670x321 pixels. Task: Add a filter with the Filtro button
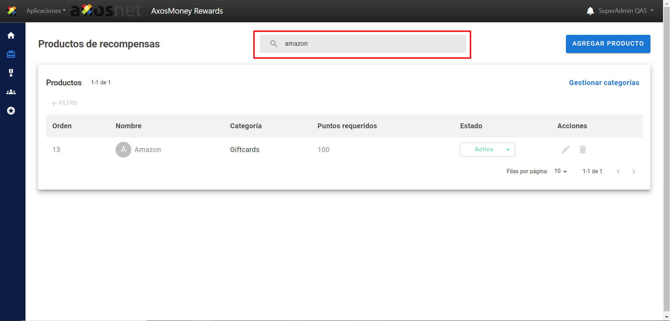point(64,103)
